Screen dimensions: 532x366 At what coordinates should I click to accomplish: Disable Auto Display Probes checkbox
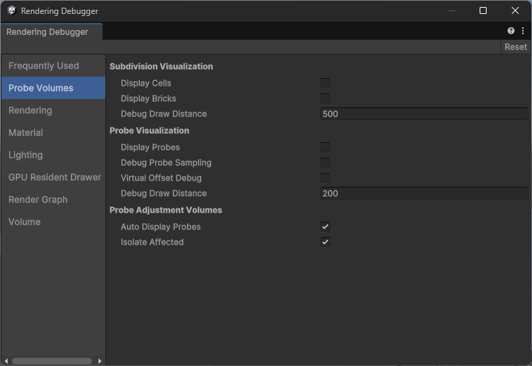click(x=325, y=227)
